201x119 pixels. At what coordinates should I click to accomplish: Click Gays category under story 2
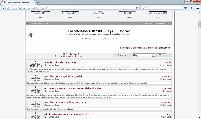[x=57, y=79]
